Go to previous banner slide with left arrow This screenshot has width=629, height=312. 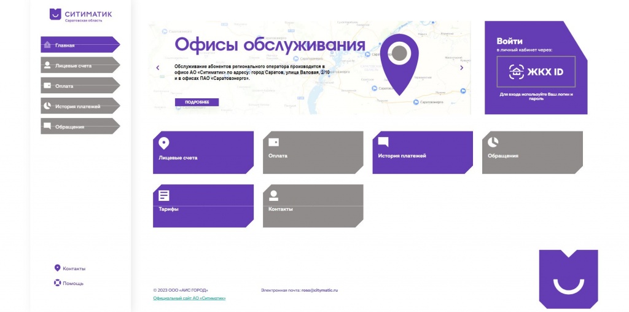(x=158, y=68)
